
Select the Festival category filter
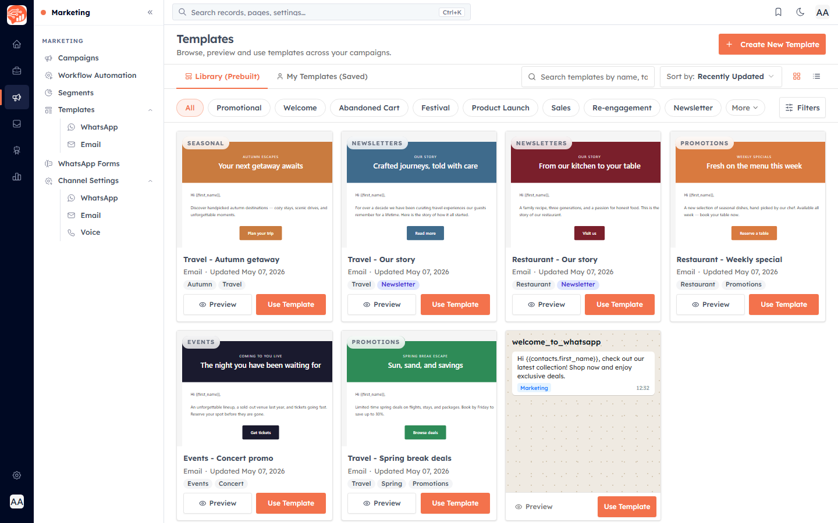click(x=435, y=108)
